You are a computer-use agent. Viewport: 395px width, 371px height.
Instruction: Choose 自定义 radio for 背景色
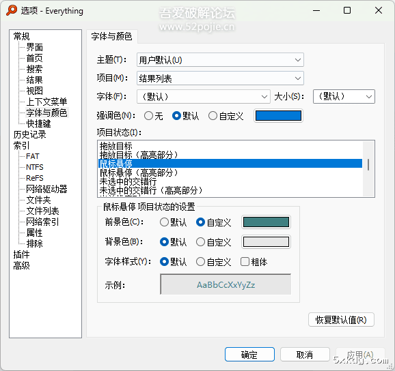pyautogui.click(x=200, y=242)
